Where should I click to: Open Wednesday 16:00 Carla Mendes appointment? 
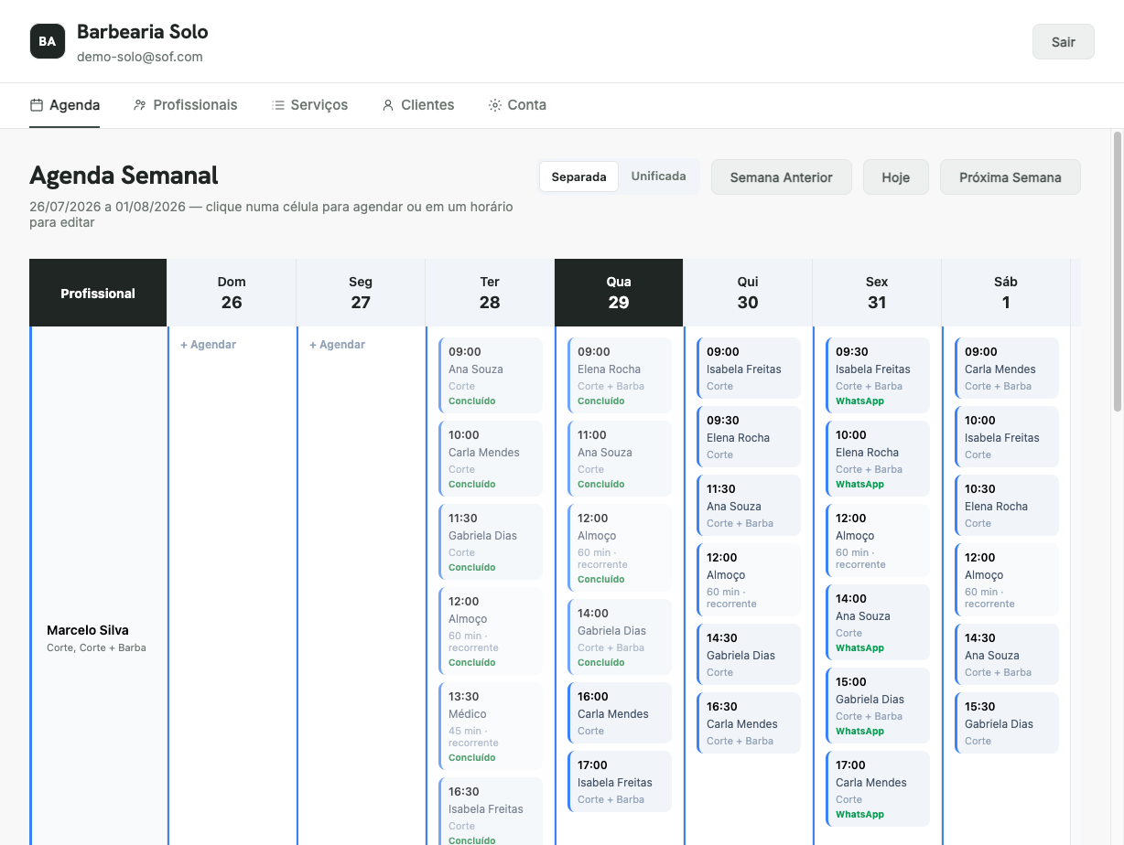point(620,713)
